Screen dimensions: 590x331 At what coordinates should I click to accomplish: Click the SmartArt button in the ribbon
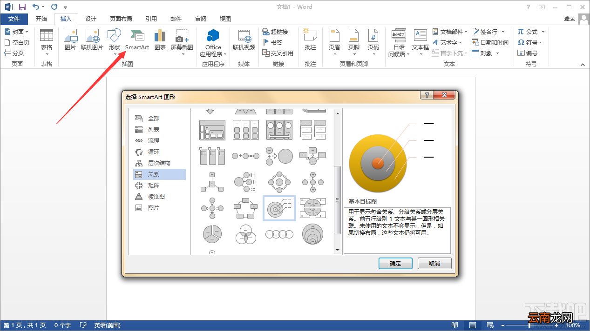pyautogui.click(x=137, y=40)
